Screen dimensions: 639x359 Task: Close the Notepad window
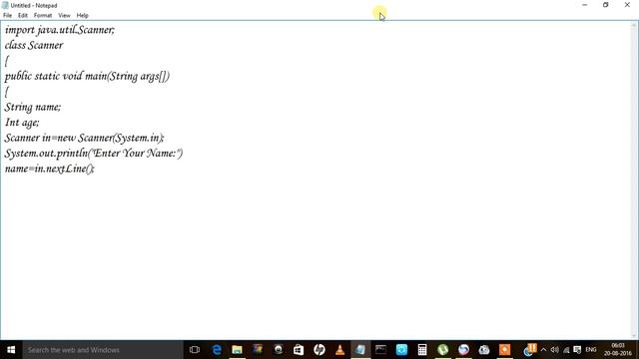[627, 5]
